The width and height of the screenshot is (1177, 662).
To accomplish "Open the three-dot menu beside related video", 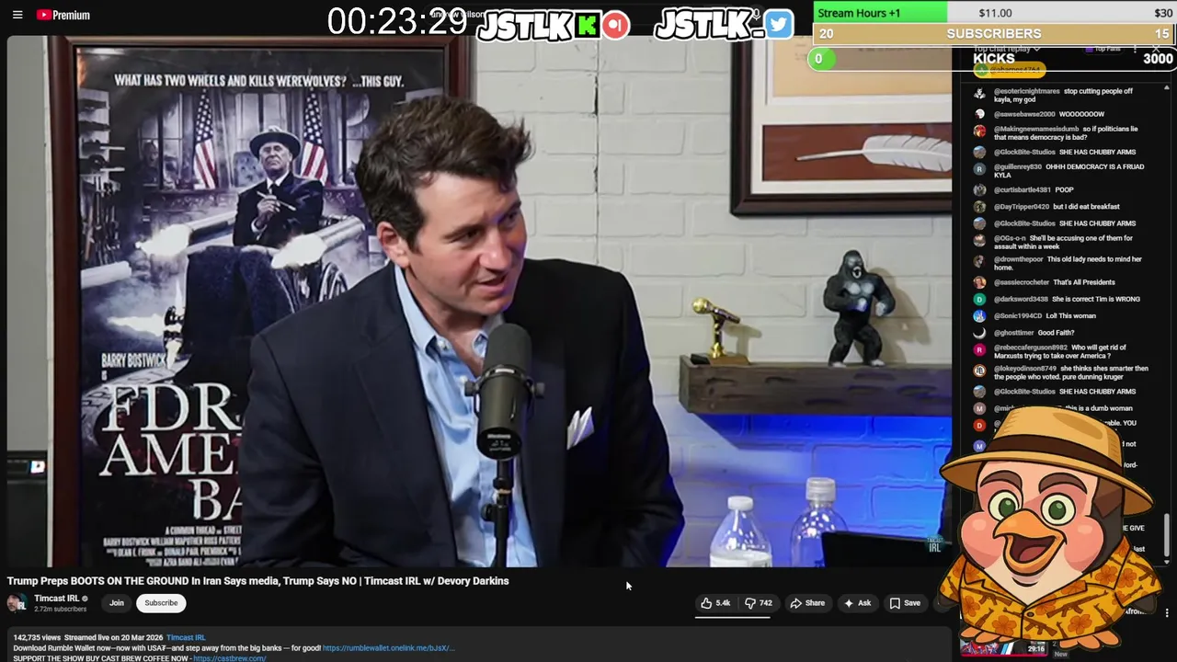I will 1167,613.
